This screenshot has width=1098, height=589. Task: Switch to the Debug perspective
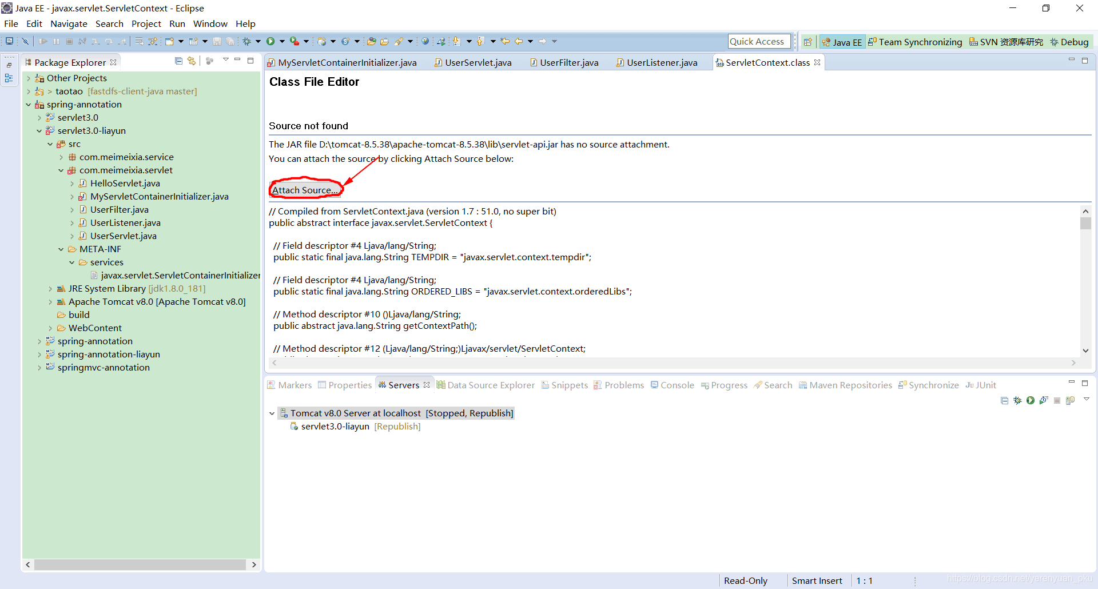pos(1069,42)
